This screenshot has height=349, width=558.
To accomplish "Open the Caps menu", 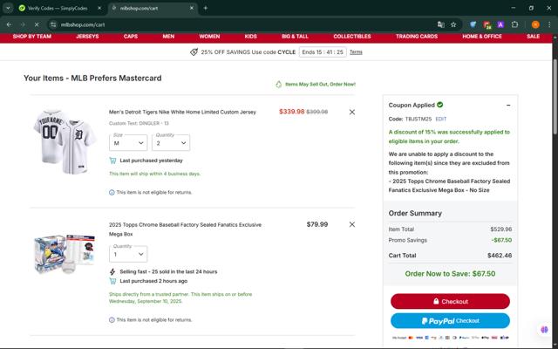I will coord(131,37).
